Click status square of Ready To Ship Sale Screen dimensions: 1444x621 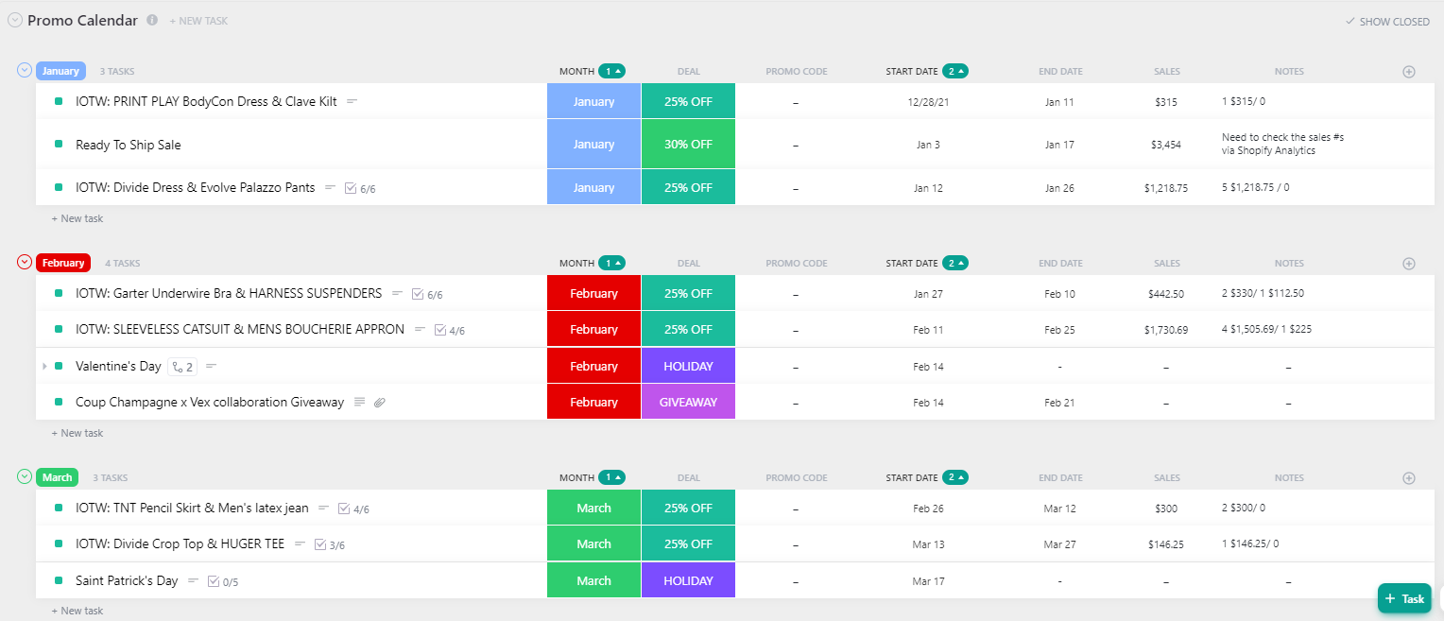pos(59,145)
